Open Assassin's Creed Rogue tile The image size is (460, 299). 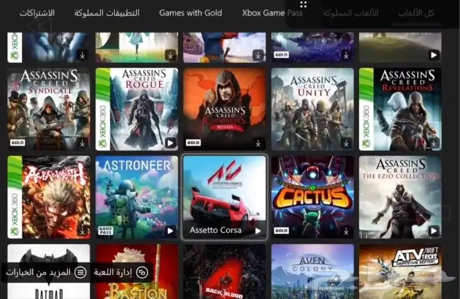(137, 109)
